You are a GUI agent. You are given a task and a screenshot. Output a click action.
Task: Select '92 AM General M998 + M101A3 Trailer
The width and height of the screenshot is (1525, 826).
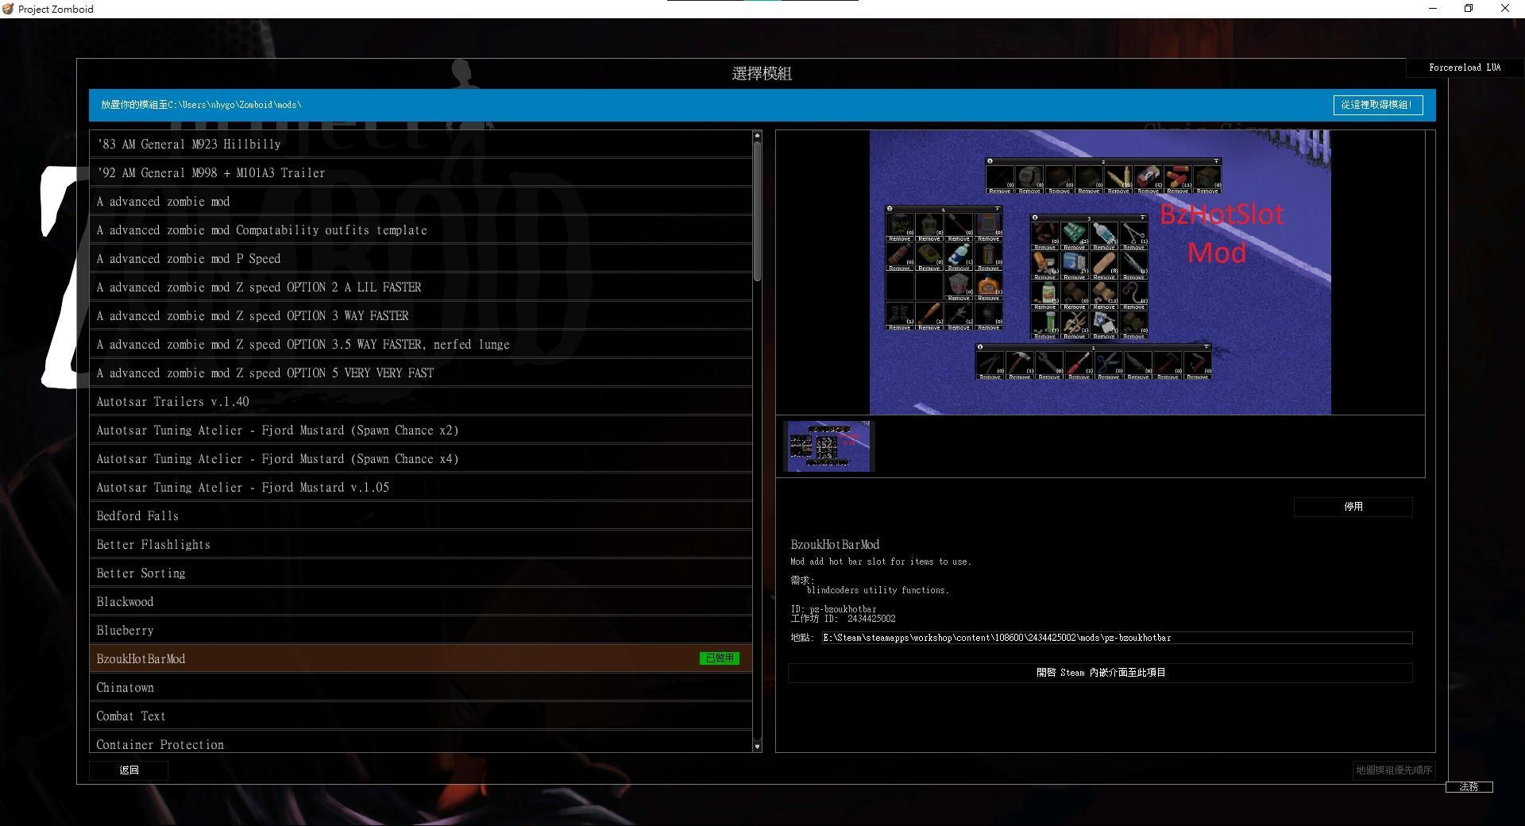click(421, 173)
